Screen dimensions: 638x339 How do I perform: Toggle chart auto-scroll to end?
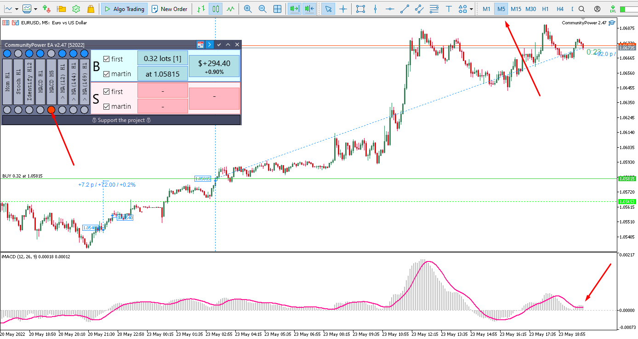[x=295, y=9]
